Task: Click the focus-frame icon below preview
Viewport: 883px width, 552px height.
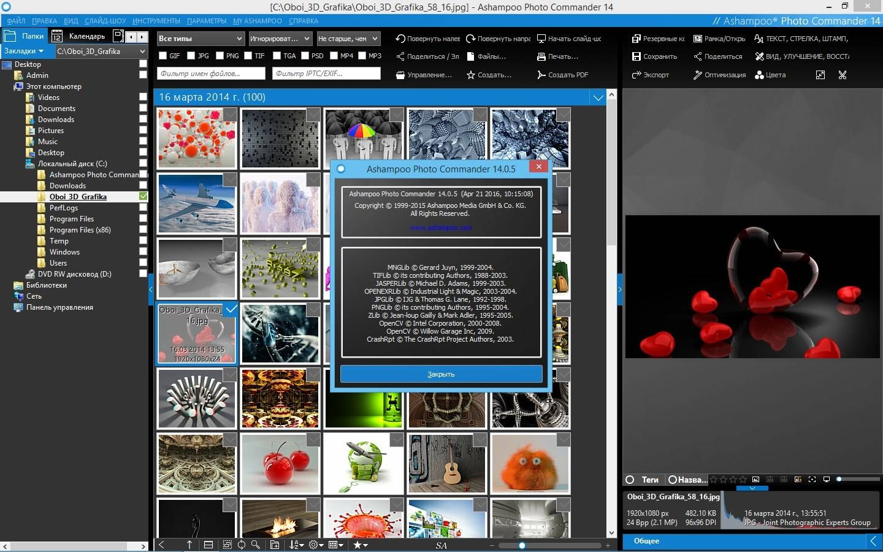Action: (x=812, y=479)
